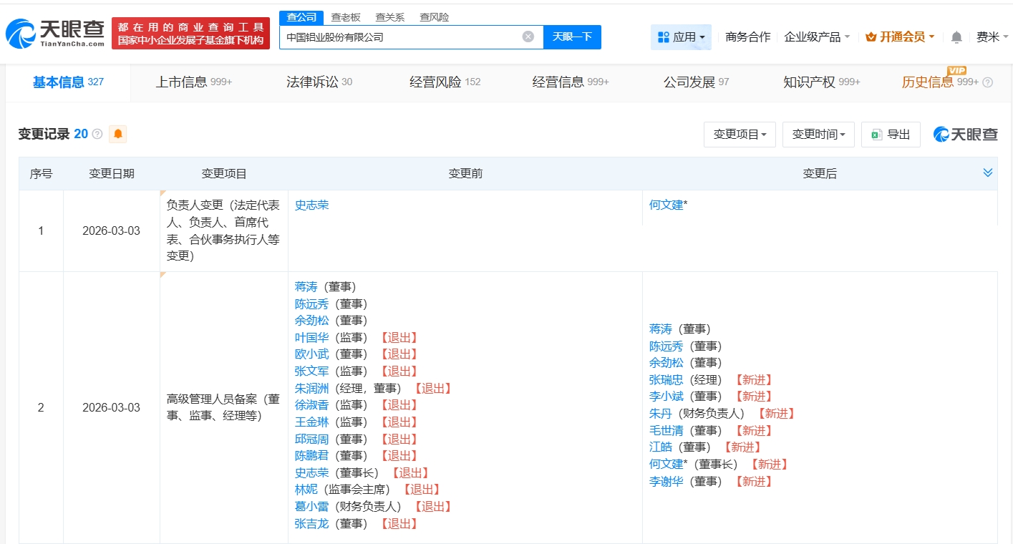Open the 变更项目 filter dropdown
This screenshot has width=1013, height=544.
tap(740, 135)
